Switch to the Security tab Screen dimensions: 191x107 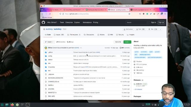pyautogui.click(x=120, y=35)
